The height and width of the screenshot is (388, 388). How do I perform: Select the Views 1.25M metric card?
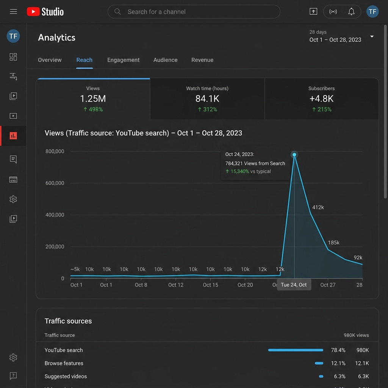(x=93, y=99)
